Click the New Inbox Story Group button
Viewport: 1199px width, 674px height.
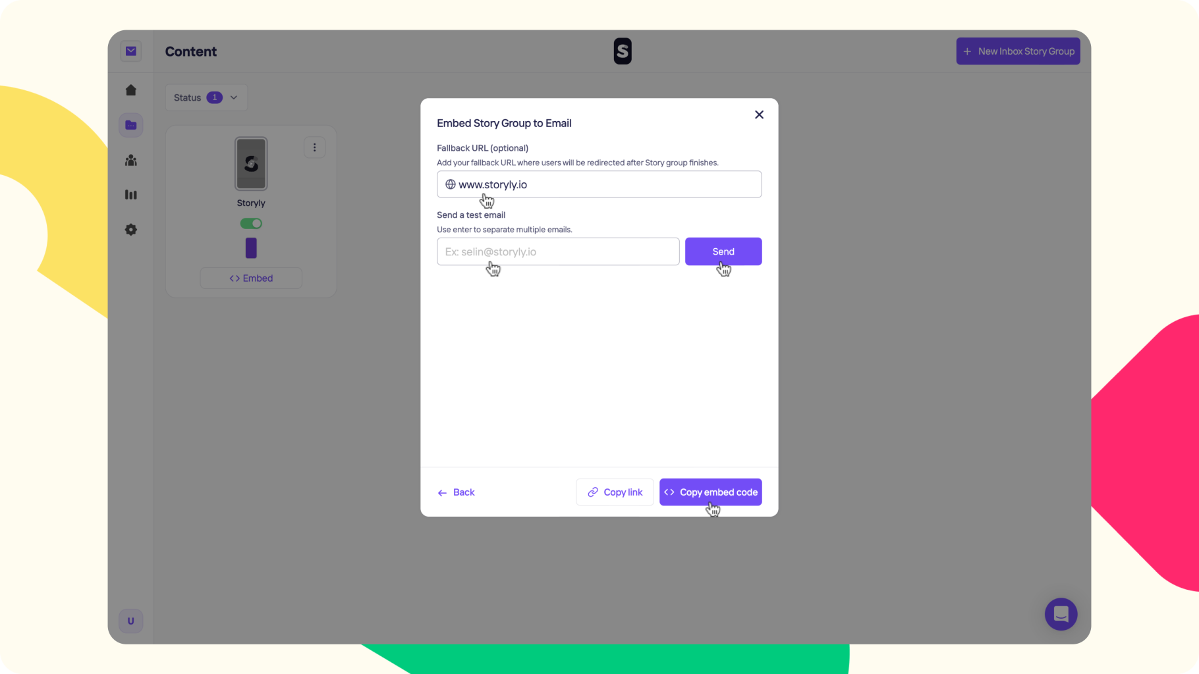(1018, 51)
